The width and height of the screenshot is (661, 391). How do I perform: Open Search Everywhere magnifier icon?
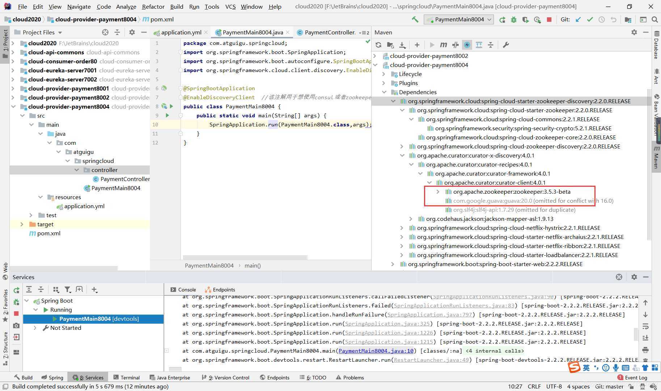pos(654,20)
